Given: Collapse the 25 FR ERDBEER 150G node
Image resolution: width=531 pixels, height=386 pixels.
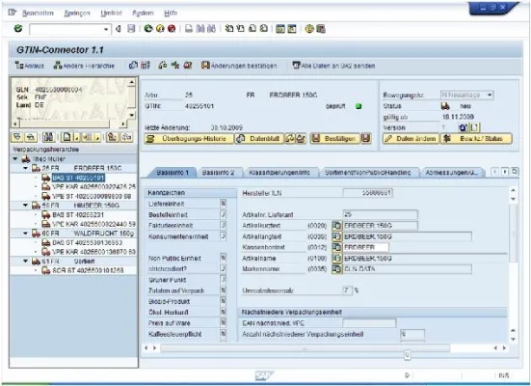Looking at the screenshot, I should coord(25,168).
